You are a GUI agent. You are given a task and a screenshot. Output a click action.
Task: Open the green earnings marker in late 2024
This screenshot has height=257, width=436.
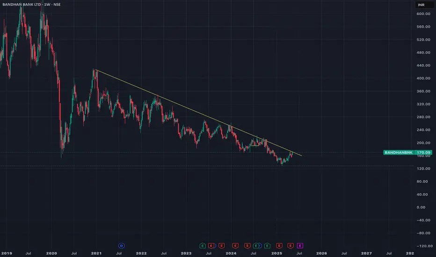[267, 246]
